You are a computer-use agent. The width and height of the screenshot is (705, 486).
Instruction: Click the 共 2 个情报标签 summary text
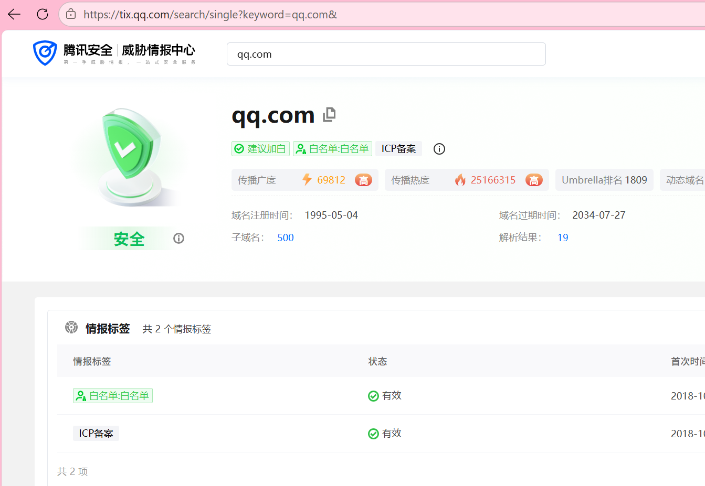[177, 329]
